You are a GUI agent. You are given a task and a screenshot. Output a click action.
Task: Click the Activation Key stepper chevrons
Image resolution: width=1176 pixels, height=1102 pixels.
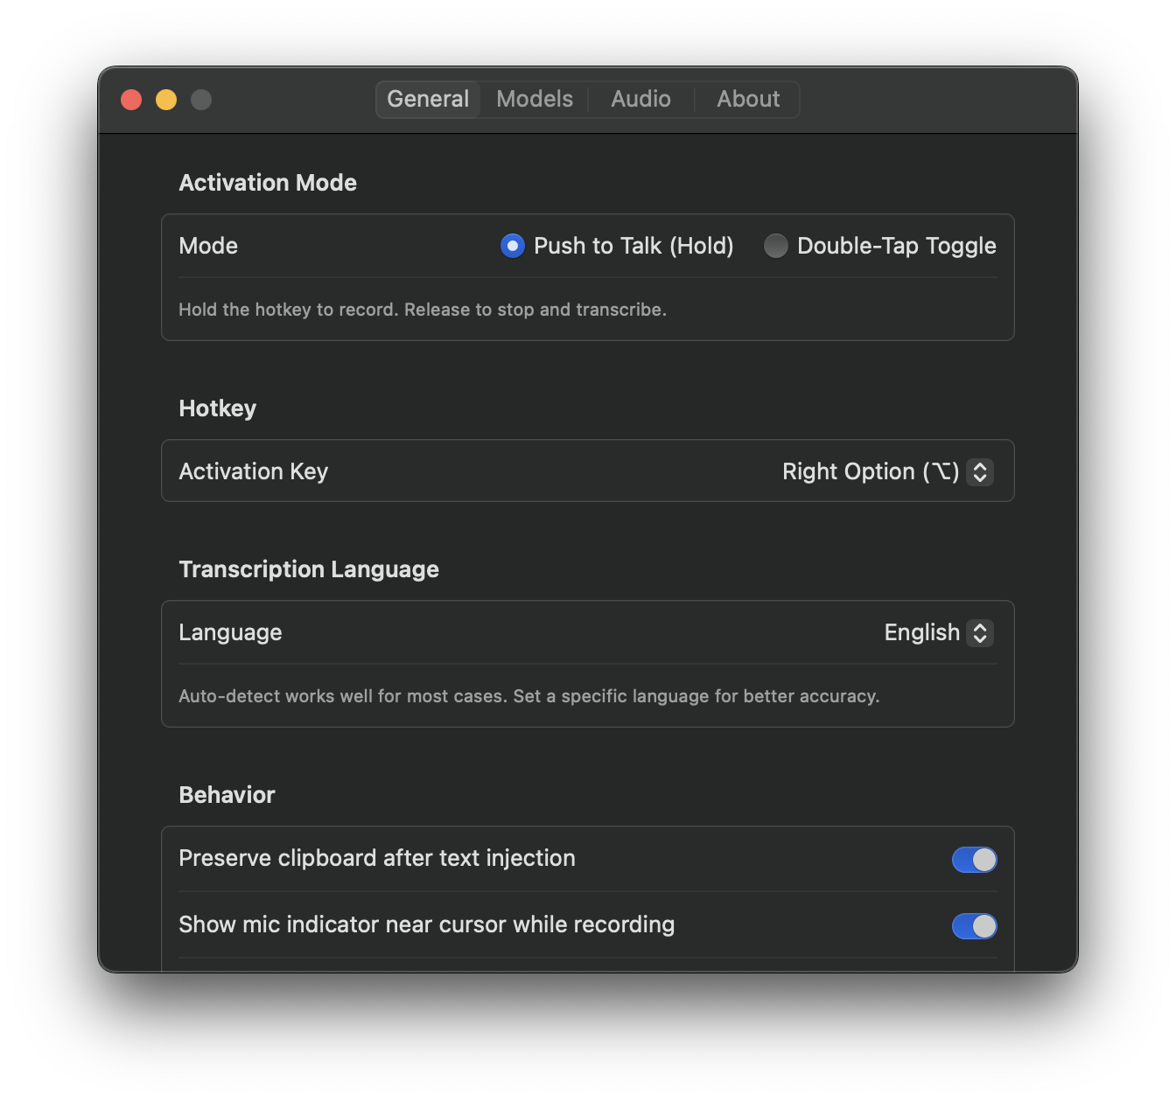click(x=981, y=471)
